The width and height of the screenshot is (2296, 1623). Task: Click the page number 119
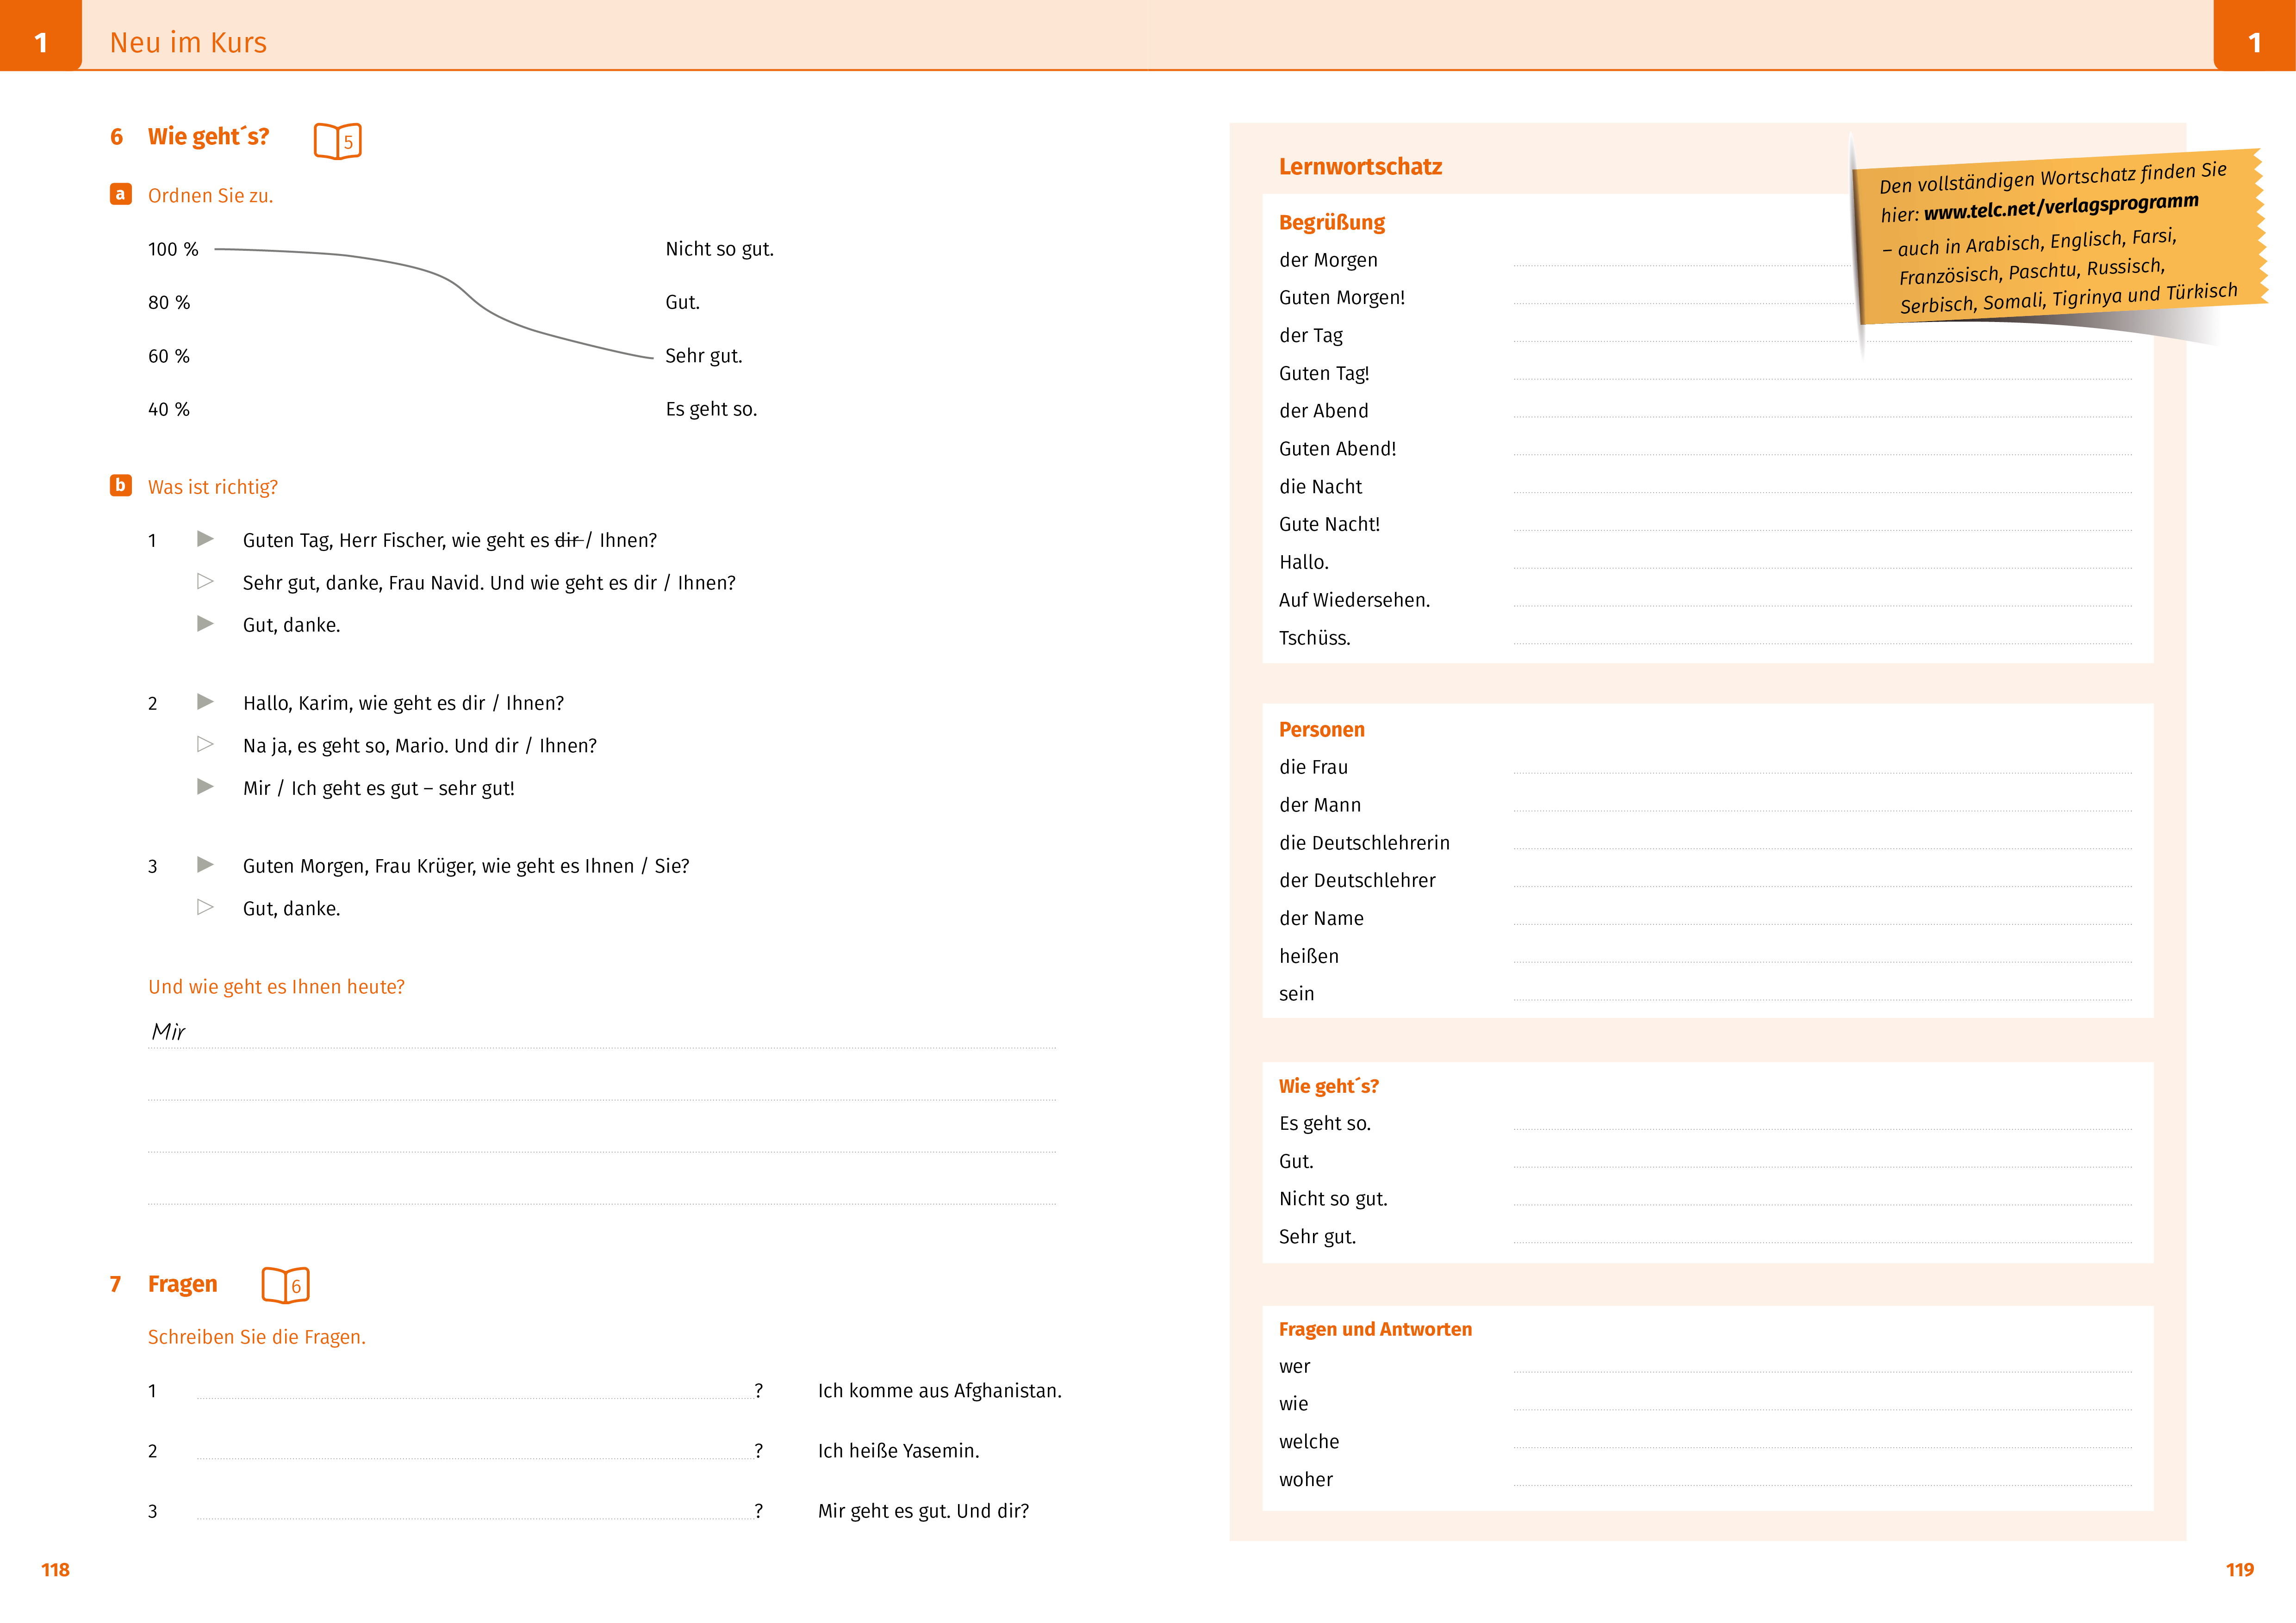pyautogui.click(x=2240, y=1570)
